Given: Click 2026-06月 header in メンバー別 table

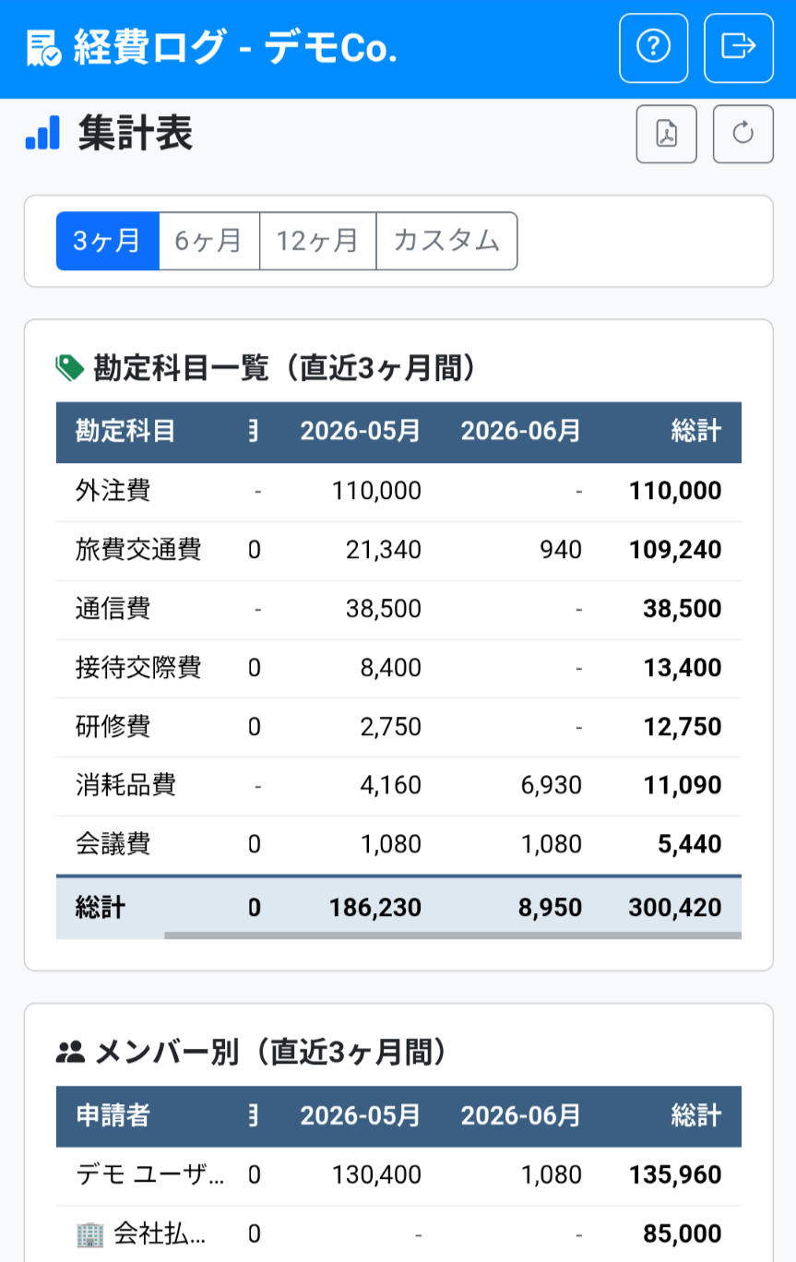Looking at the screenshot, I should point(521,1115).
